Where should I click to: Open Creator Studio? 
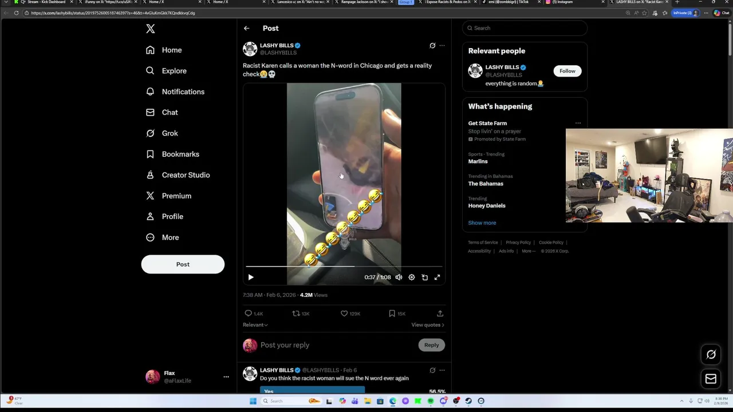(178, 175)
